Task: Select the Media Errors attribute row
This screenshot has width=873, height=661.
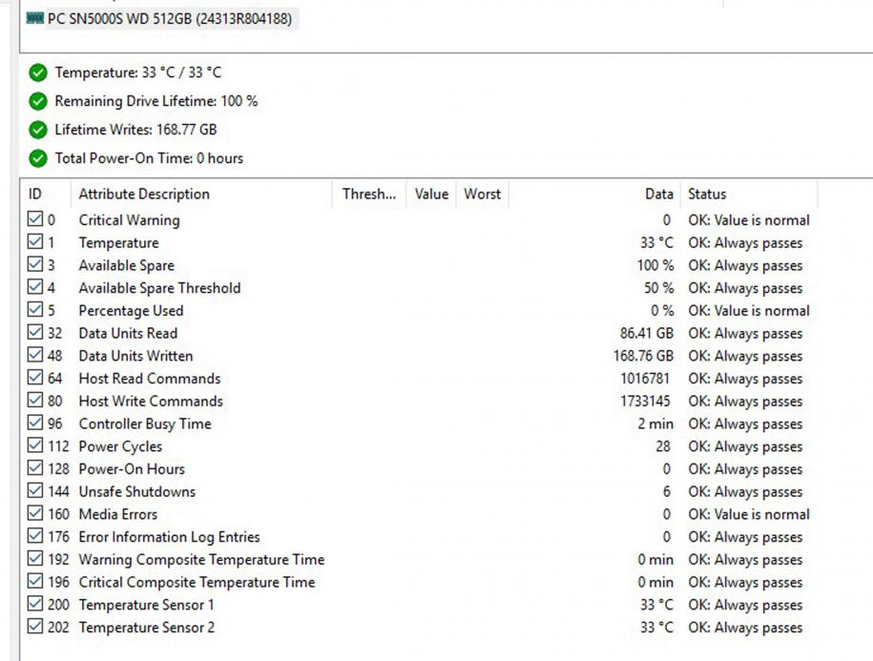Action: (118, 514)
